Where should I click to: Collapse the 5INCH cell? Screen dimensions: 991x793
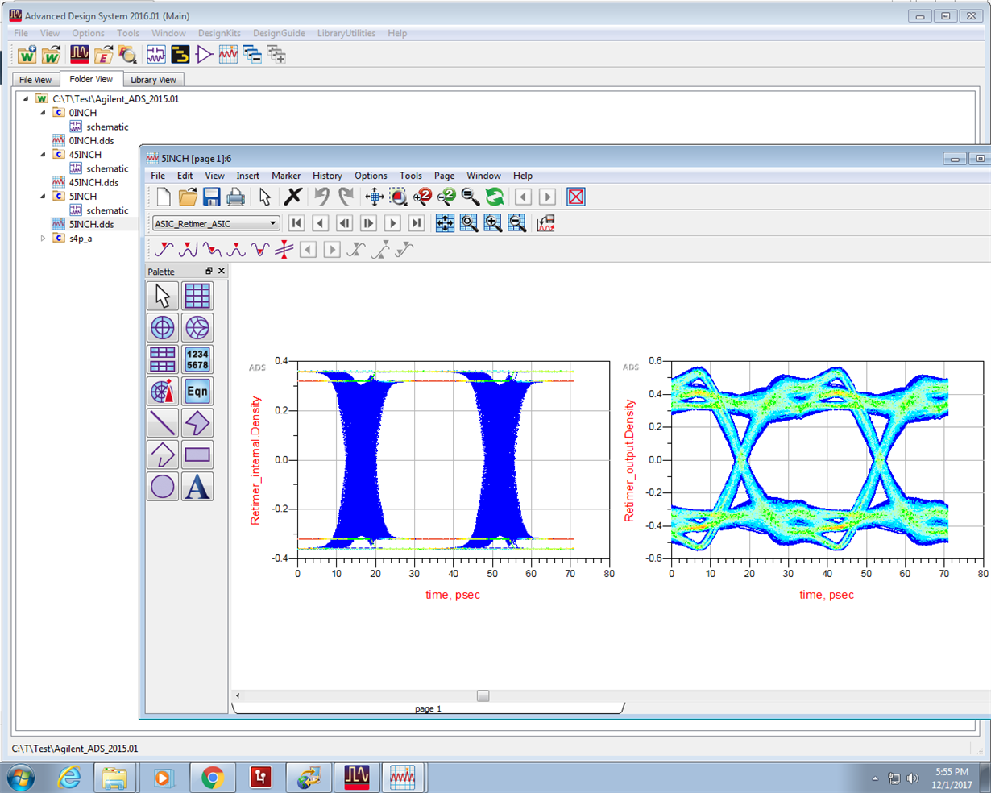tap(44, 196)
